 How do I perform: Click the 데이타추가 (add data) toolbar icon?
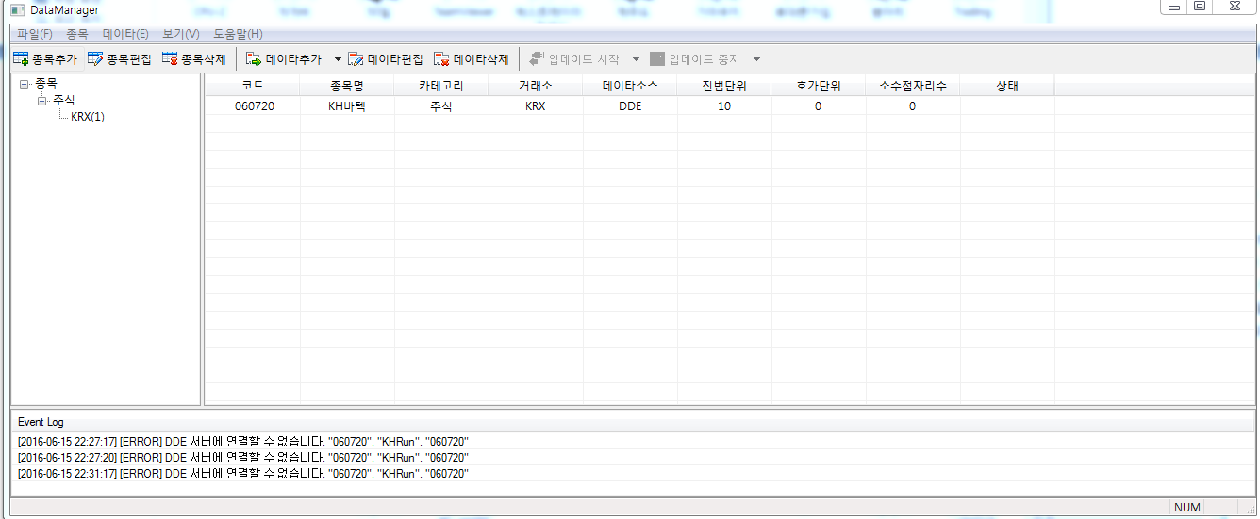pos(254,59)
